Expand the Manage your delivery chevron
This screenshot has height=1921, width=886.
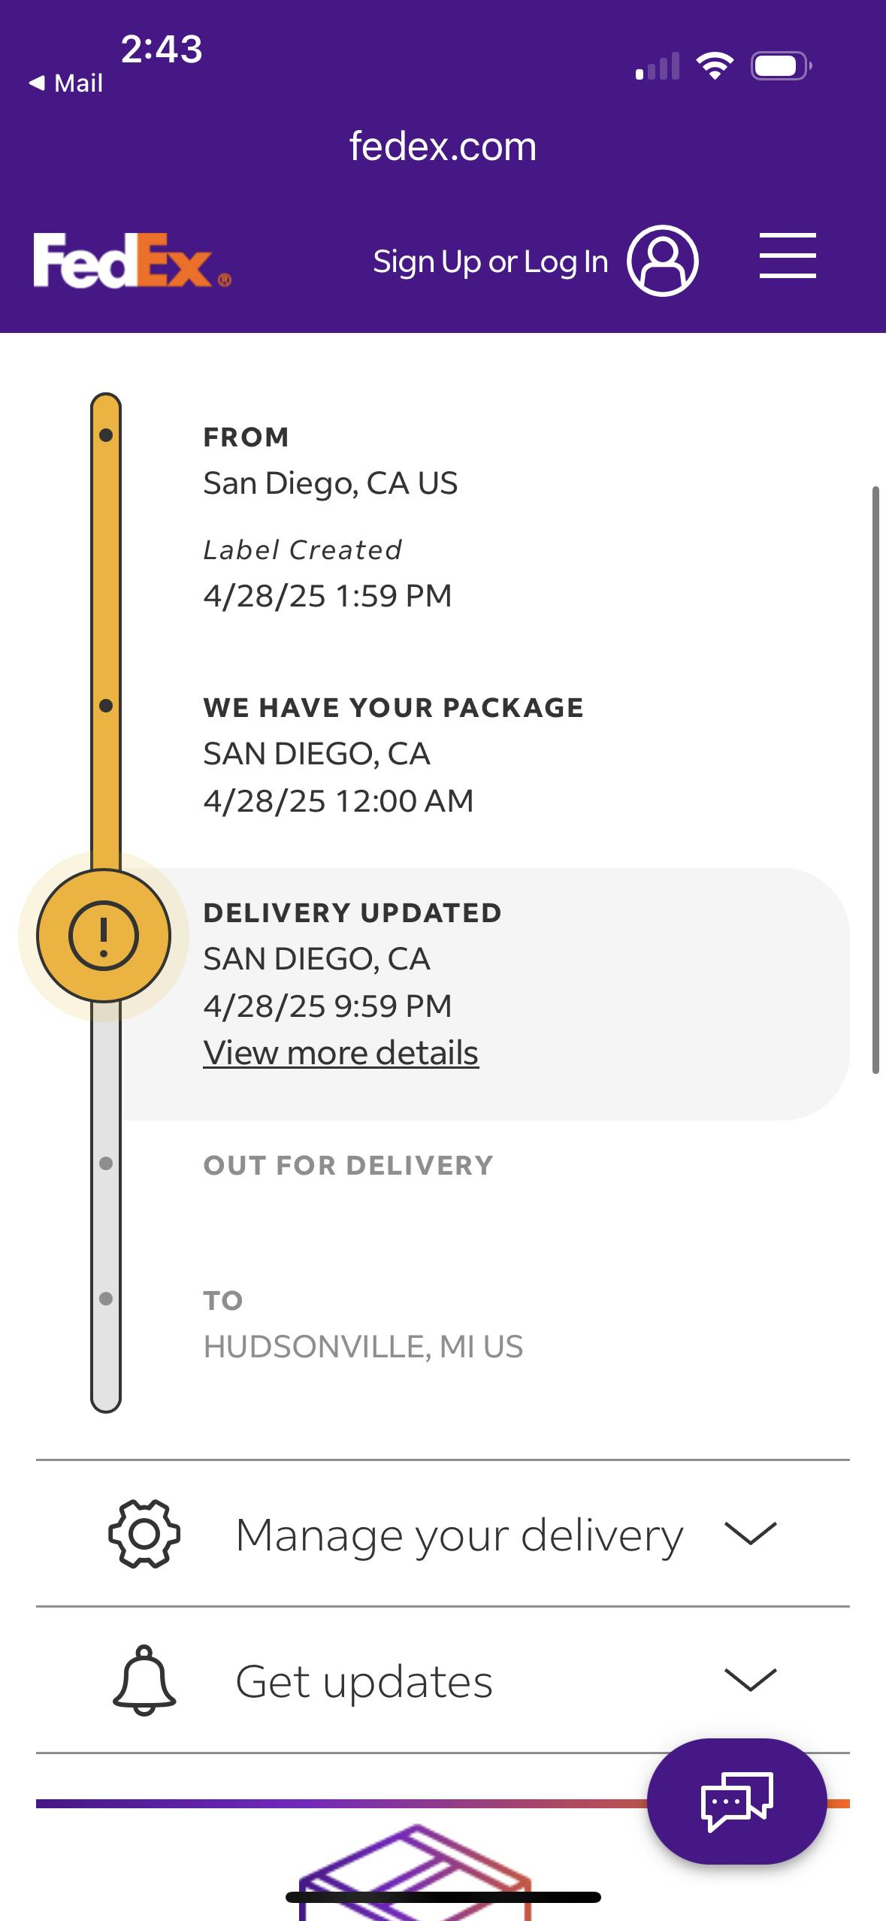point(749,1534)
